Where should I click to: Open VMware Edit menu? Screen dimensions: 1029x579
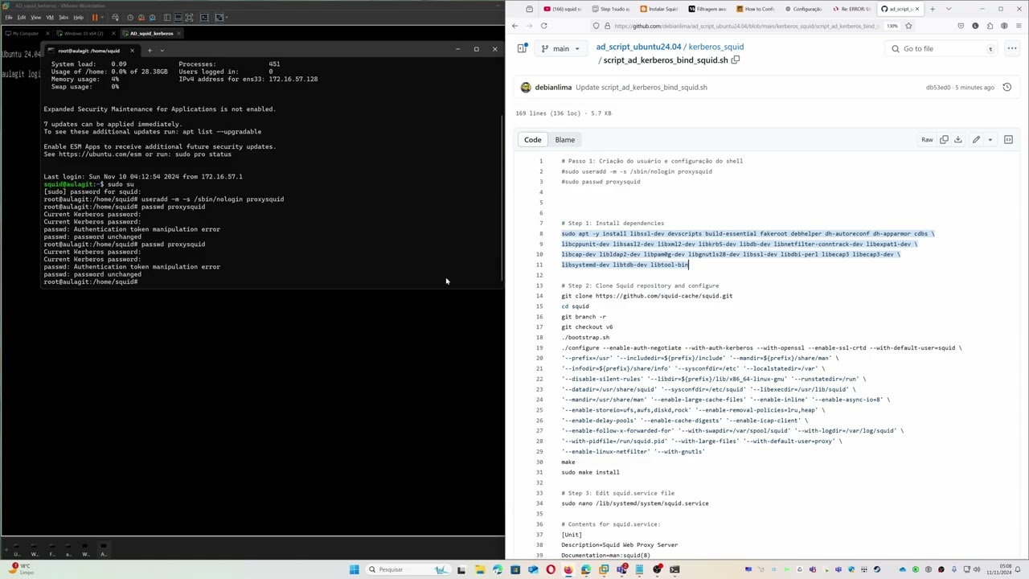22,17
